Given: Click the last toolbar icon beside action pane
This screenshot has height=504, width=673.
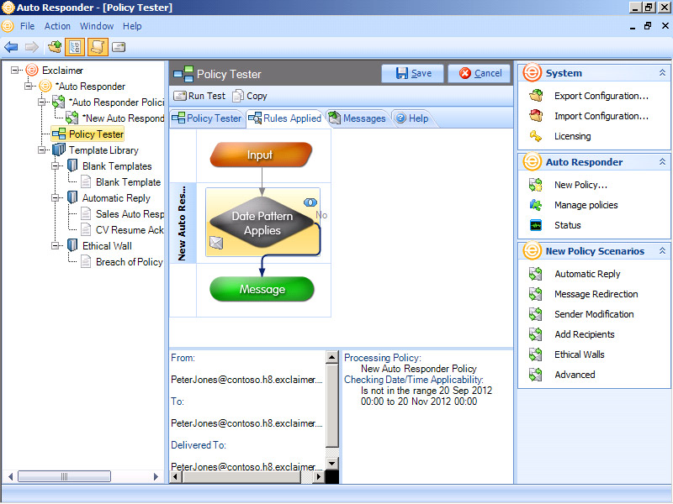Looking at the screenshot, I should pos(119,47).
